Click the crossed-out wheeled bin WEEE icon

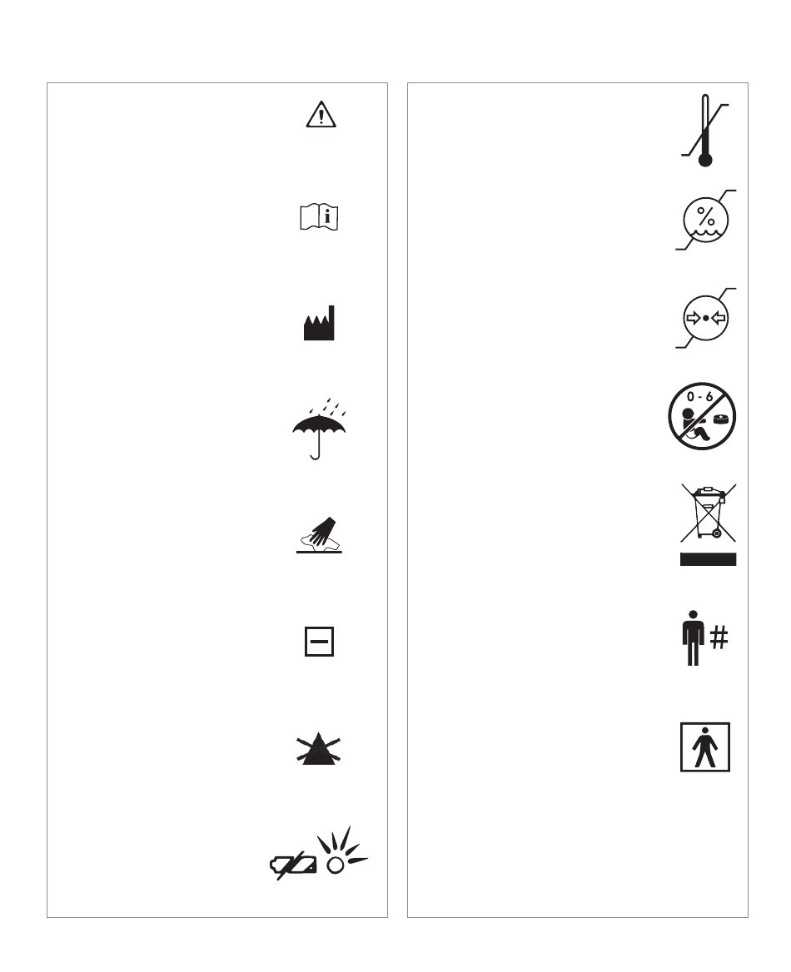(x=708, y=525)
